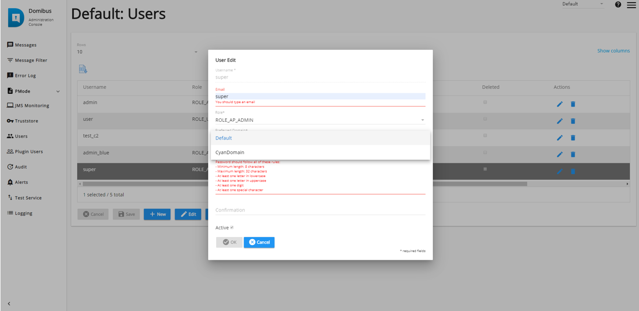This screenshot has width=639, height=311.
Task: Click the edit pencil icon for admin
Action: click(559, 104)
